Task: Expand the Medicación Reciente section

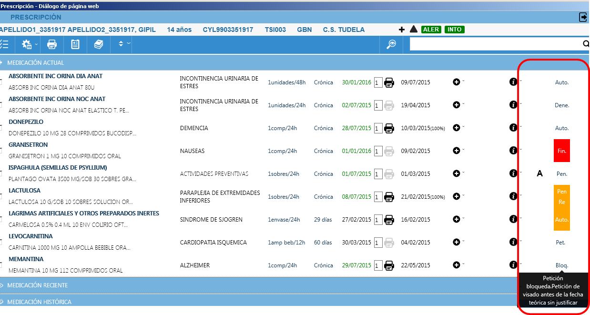Action: click(x=37, y=285)
